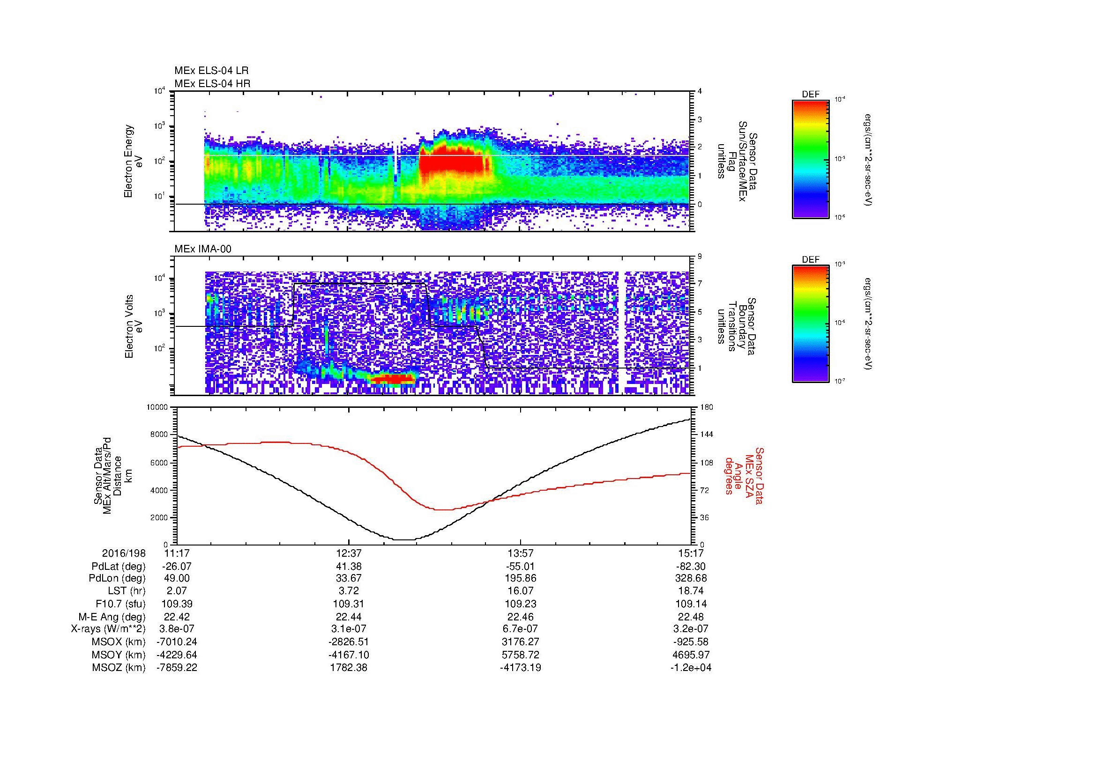1096x774 pixels.
Task: Click the top DEF color bar
Action: [811, 159]
